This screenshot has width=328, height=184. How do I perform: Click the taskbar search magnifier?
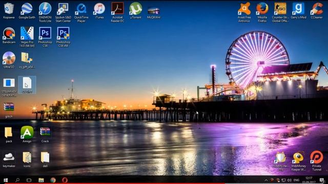17,180
